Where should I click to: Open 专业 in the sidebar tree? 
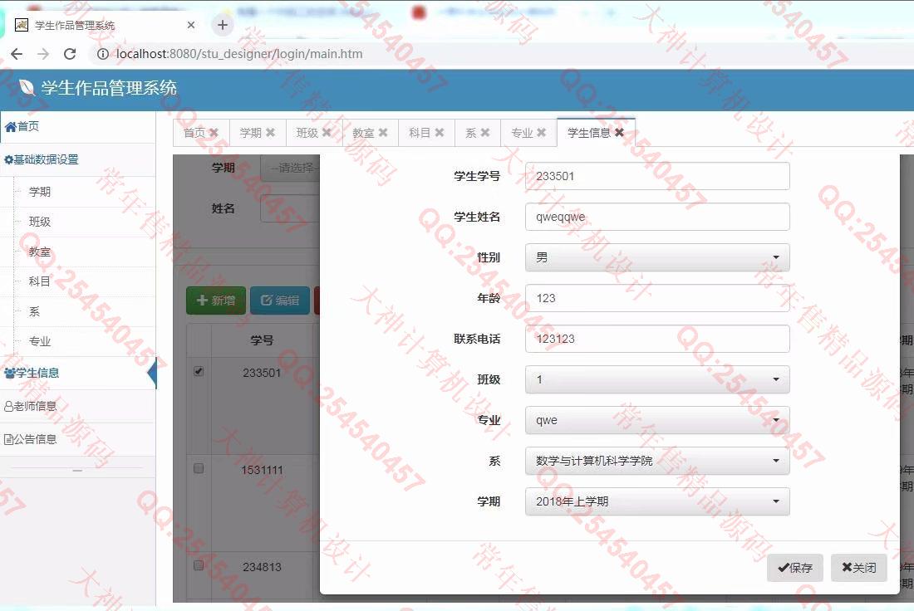(40, 341)
